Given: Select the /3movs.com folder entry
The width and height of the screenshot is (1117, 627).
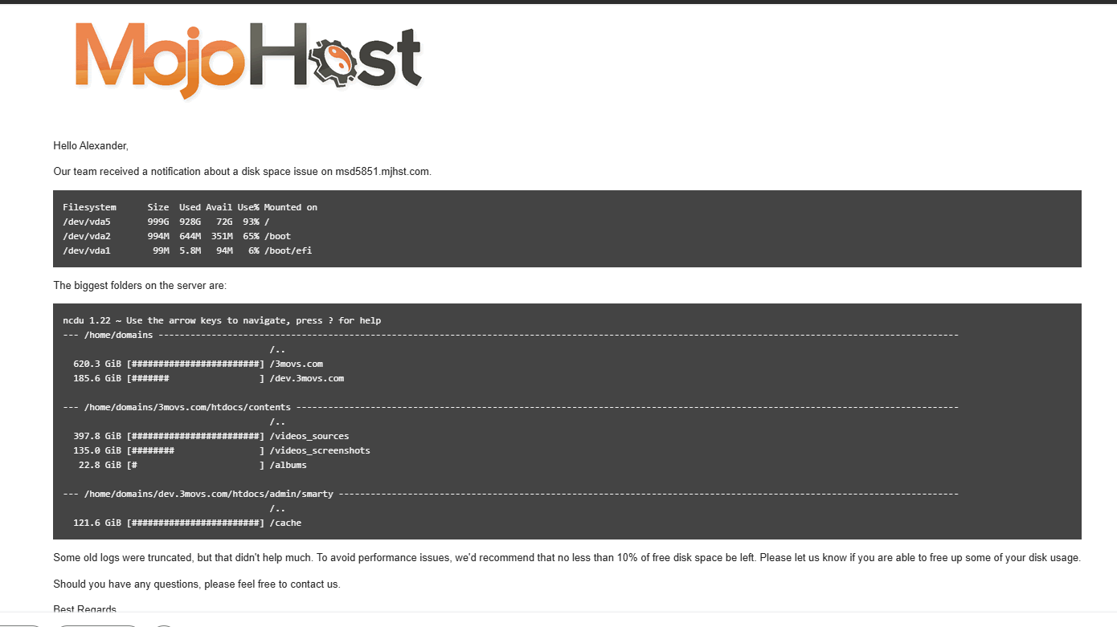Looking at the screenshot, I should [297, 364].
